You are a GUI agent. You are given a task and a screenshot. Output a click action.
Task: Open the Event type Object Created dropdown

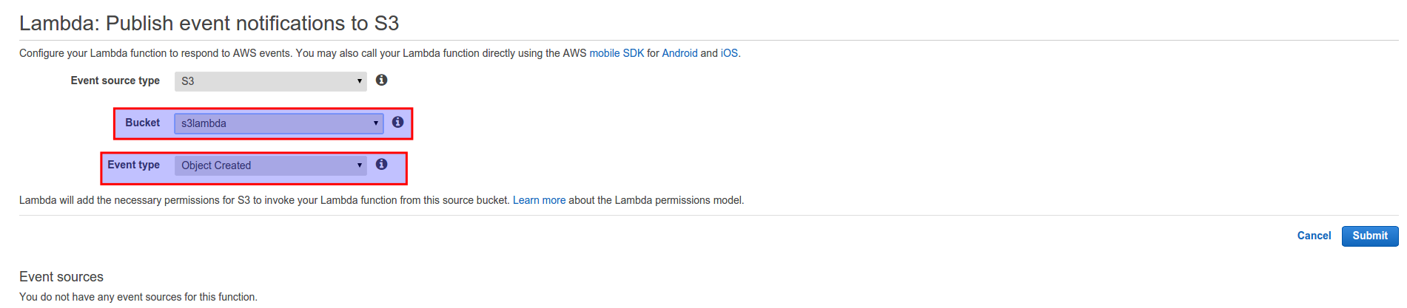[271, 165]
